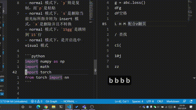Open the clock showing 23:19
This screenshot has width=196, height=110.
click(182, 107)
